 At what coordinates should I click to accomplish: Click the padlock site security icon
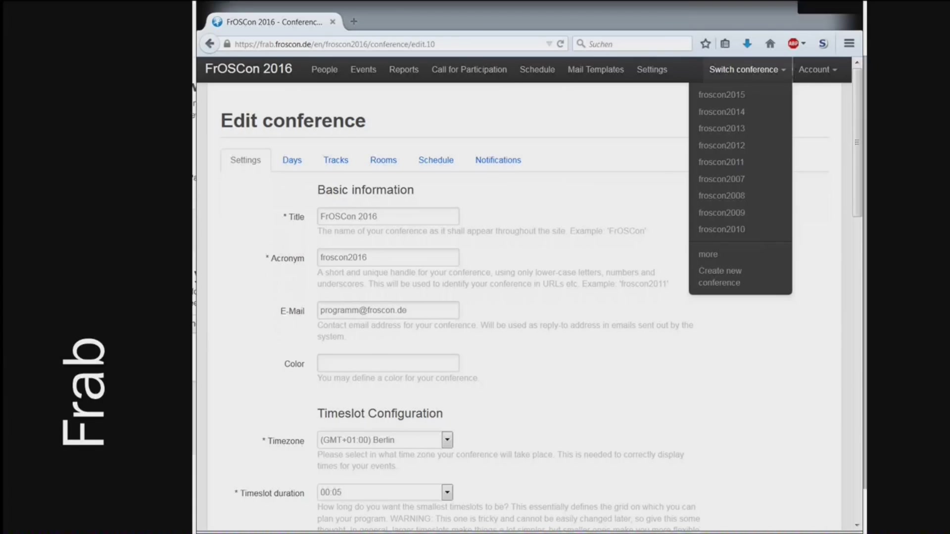(x=227, y=44)
